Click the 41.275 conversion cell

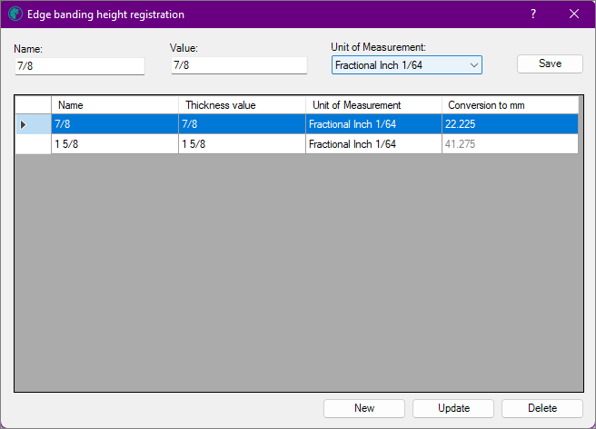(x=510, y=144)
